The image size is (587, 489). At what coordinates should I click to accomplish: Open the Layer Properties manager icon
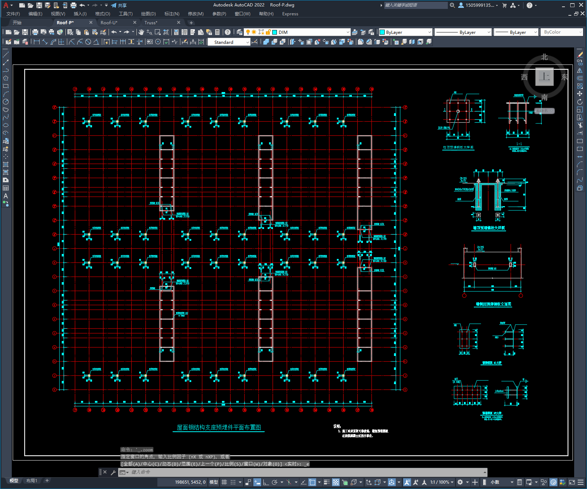(239, 32)
